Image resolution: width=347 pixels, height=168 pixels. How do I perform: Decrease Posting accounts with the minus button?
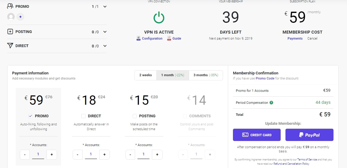pos(130,154)
